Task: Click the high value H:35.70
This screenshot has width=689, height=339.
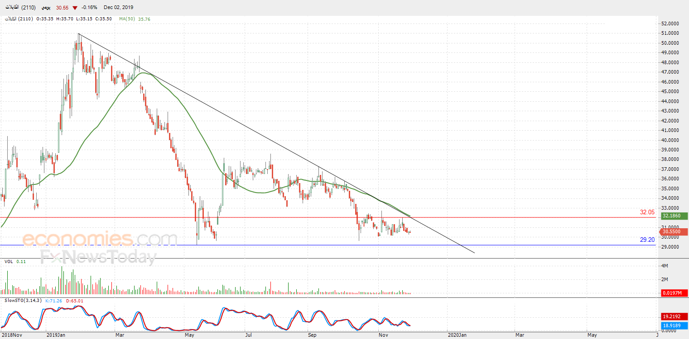Action: click(65, 19)
